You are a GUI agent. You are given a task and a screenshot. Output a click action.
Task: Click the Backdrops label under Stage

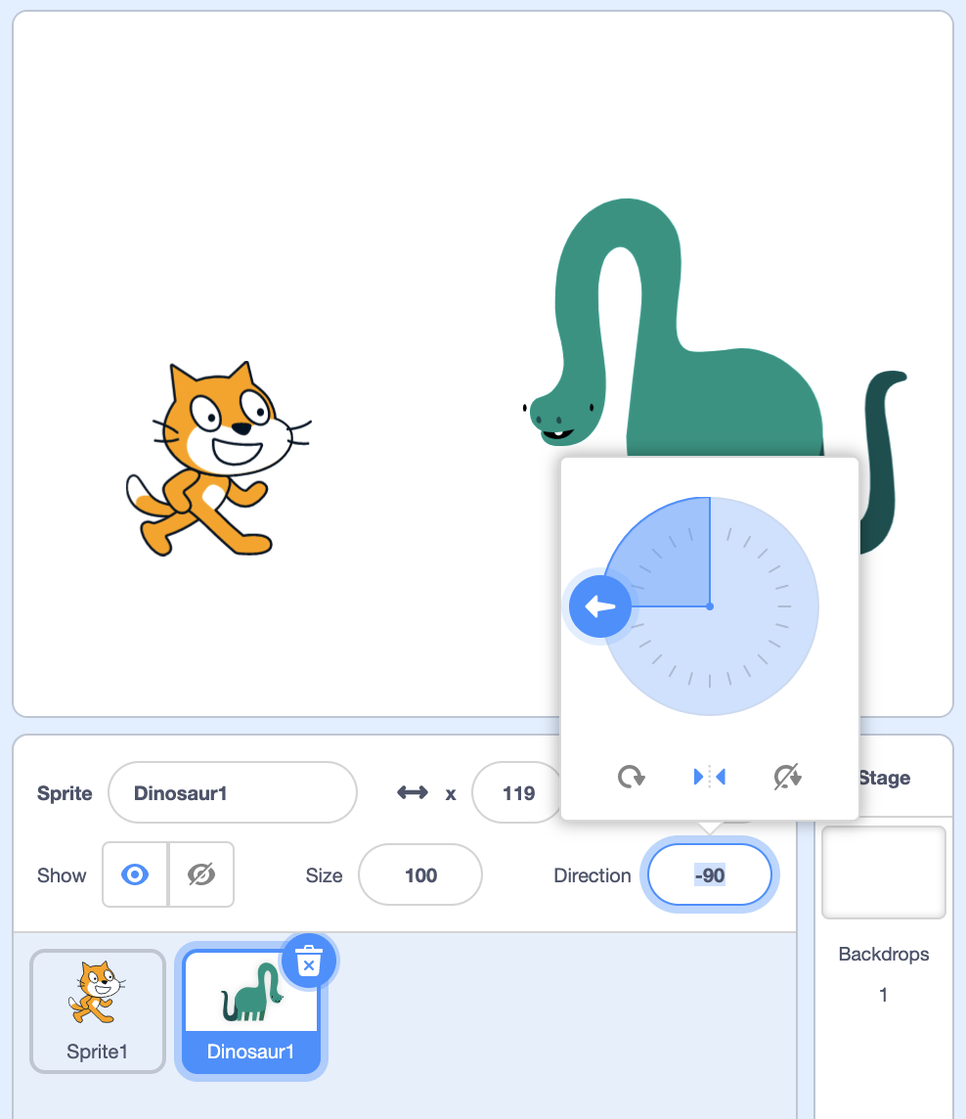pos(884,954)
